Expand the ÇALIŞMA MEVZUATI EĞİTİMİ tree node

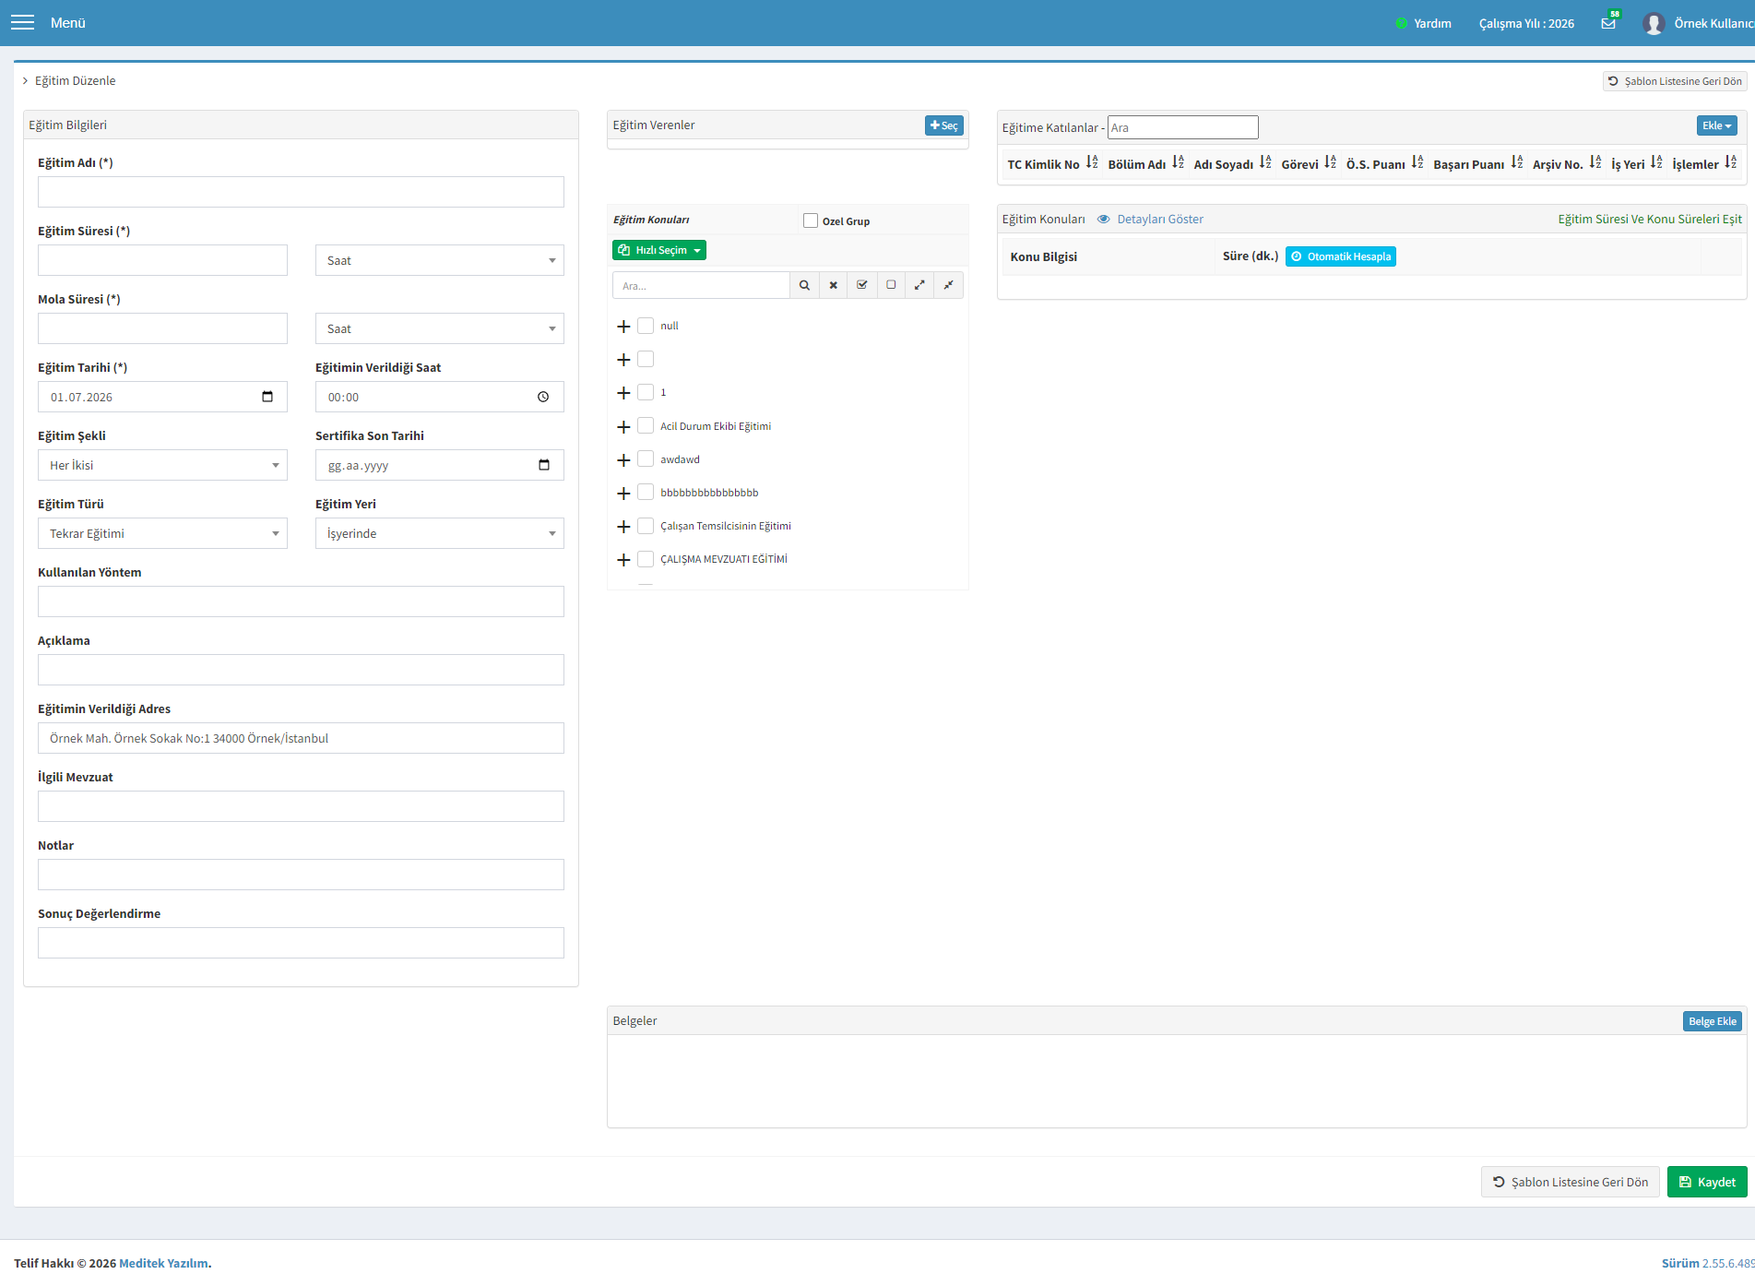pyautogui.click(x=623, y=560)
